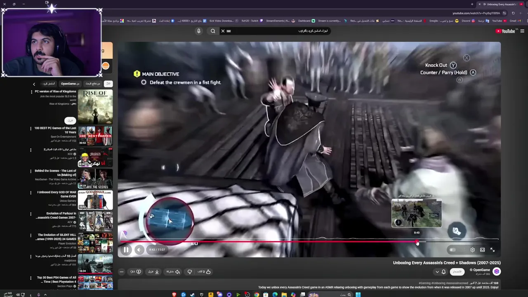
Task: Open options for madjidoos video
Action: pyautogui.click(x=31, y=257)
